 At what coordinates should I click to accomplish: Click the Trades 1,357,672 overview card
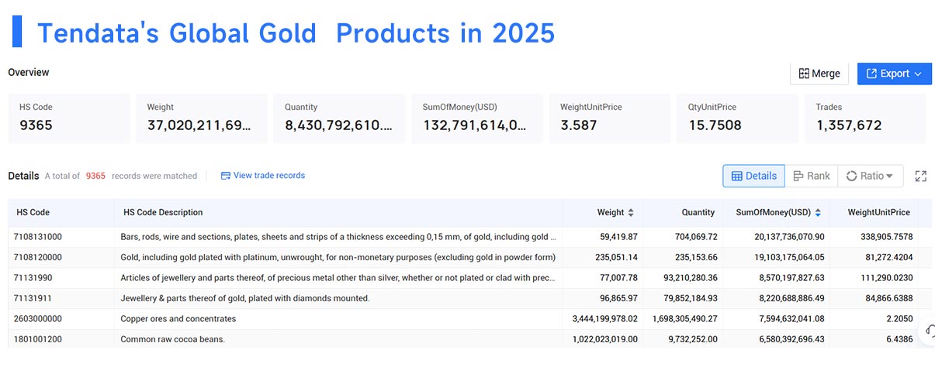[865, 118]
